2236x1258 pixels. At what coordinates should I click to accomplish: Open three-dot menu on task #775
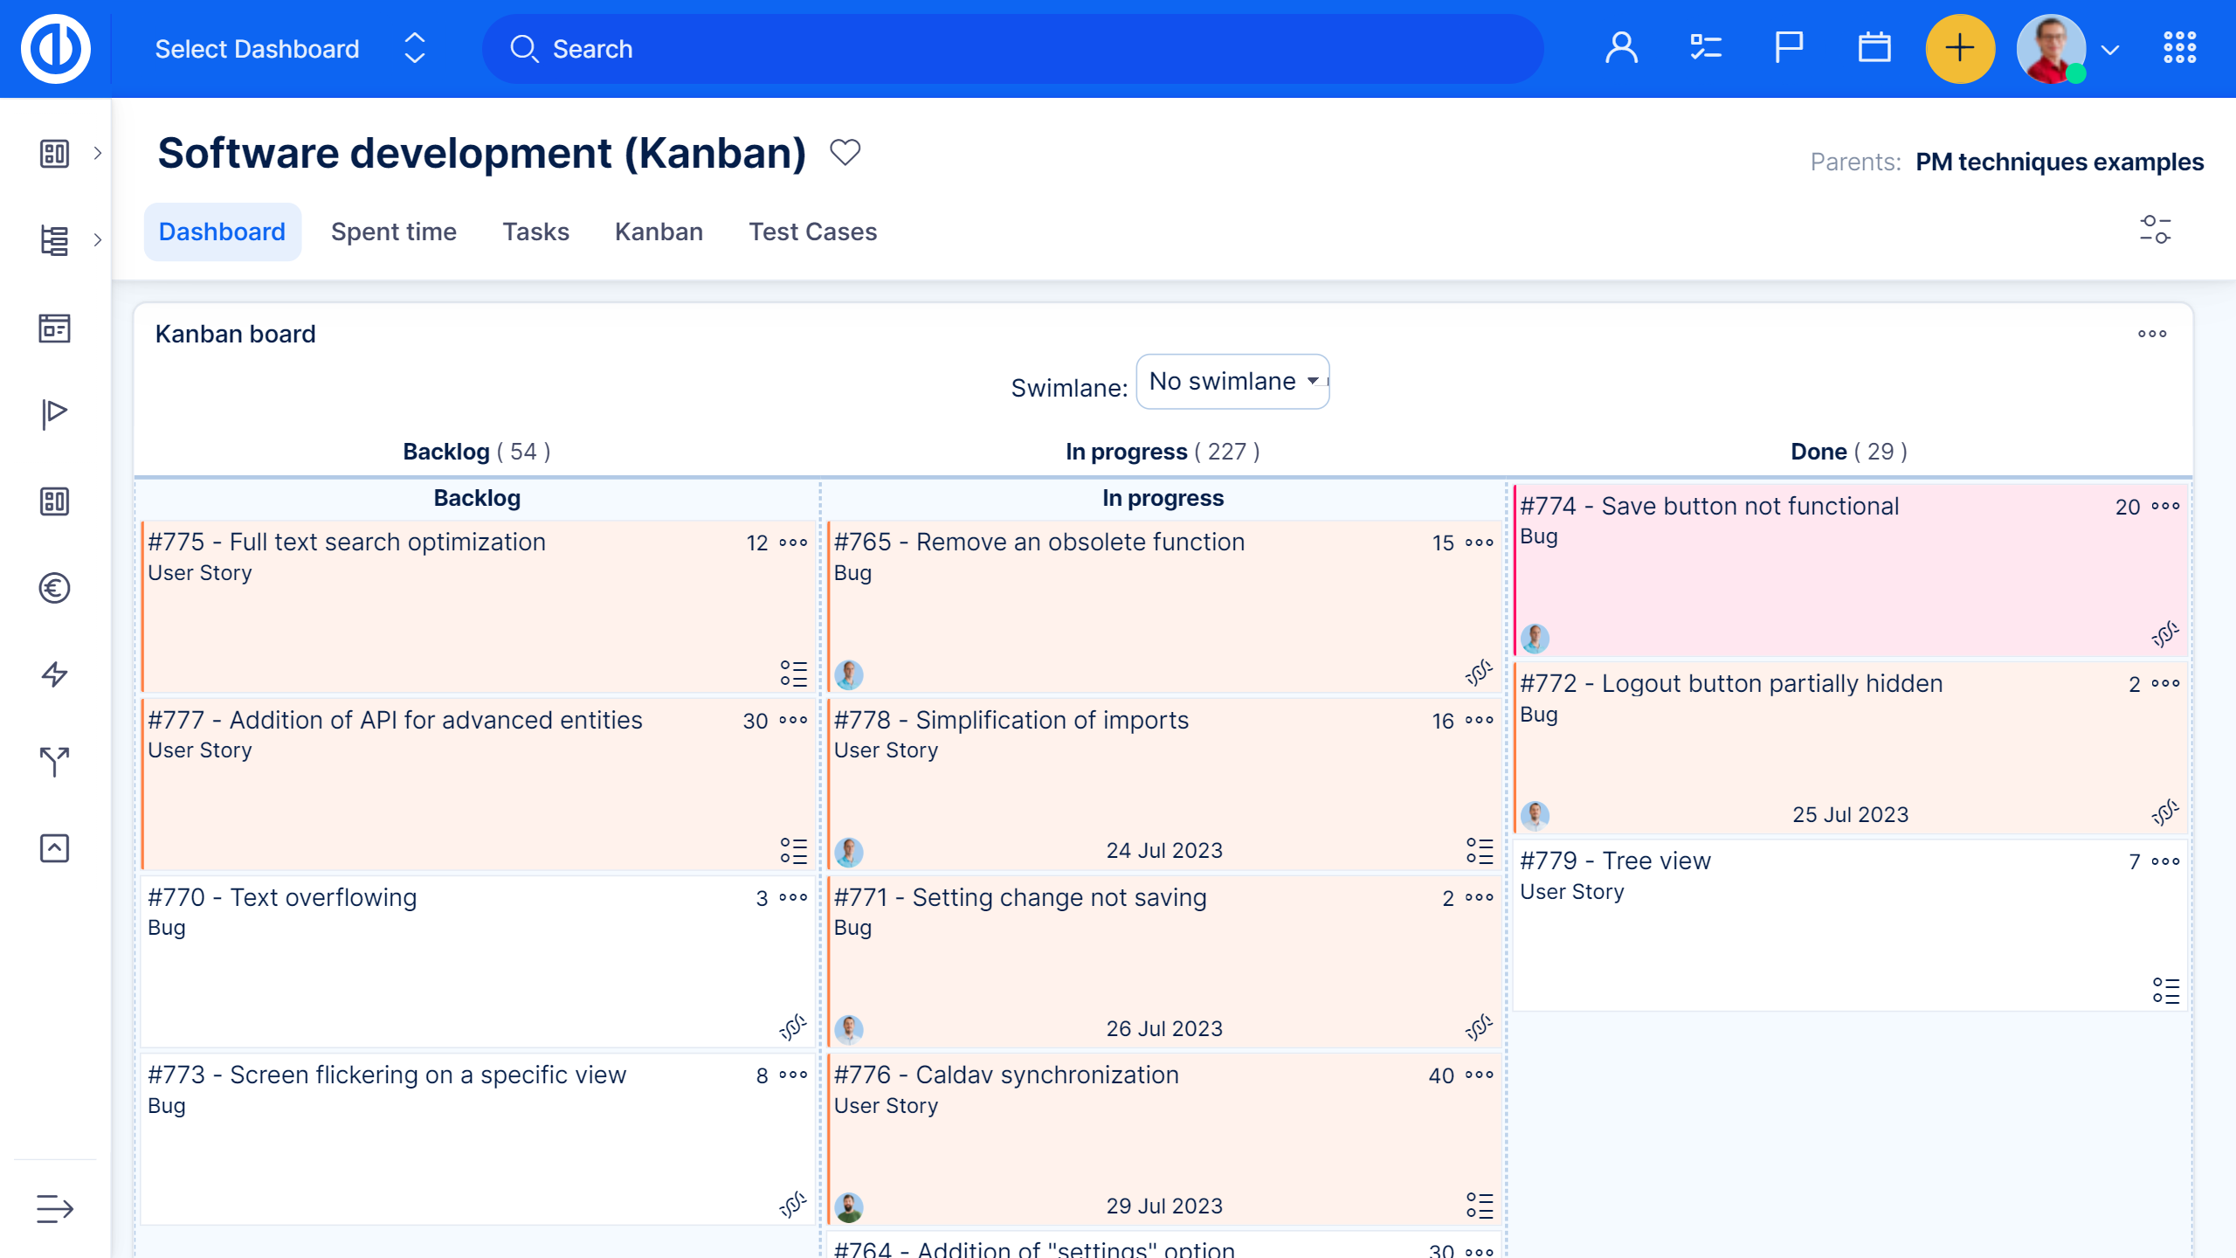pyautogui.click(x=793, y=543)
